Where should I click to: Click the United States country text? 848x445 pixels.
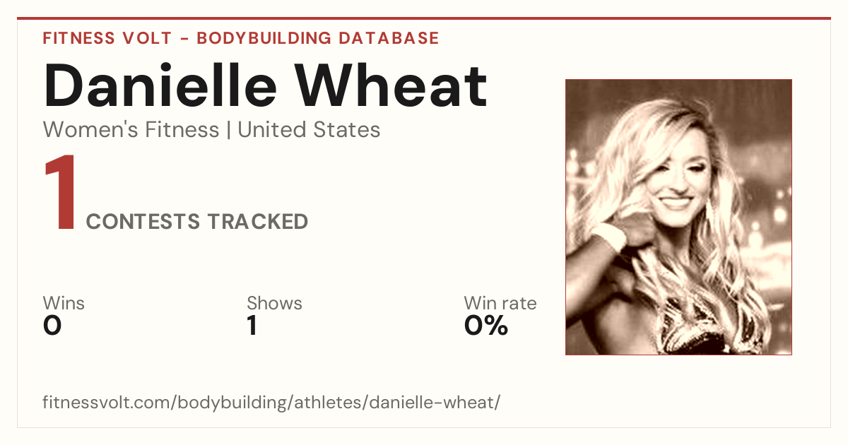(x=309, y=130)
